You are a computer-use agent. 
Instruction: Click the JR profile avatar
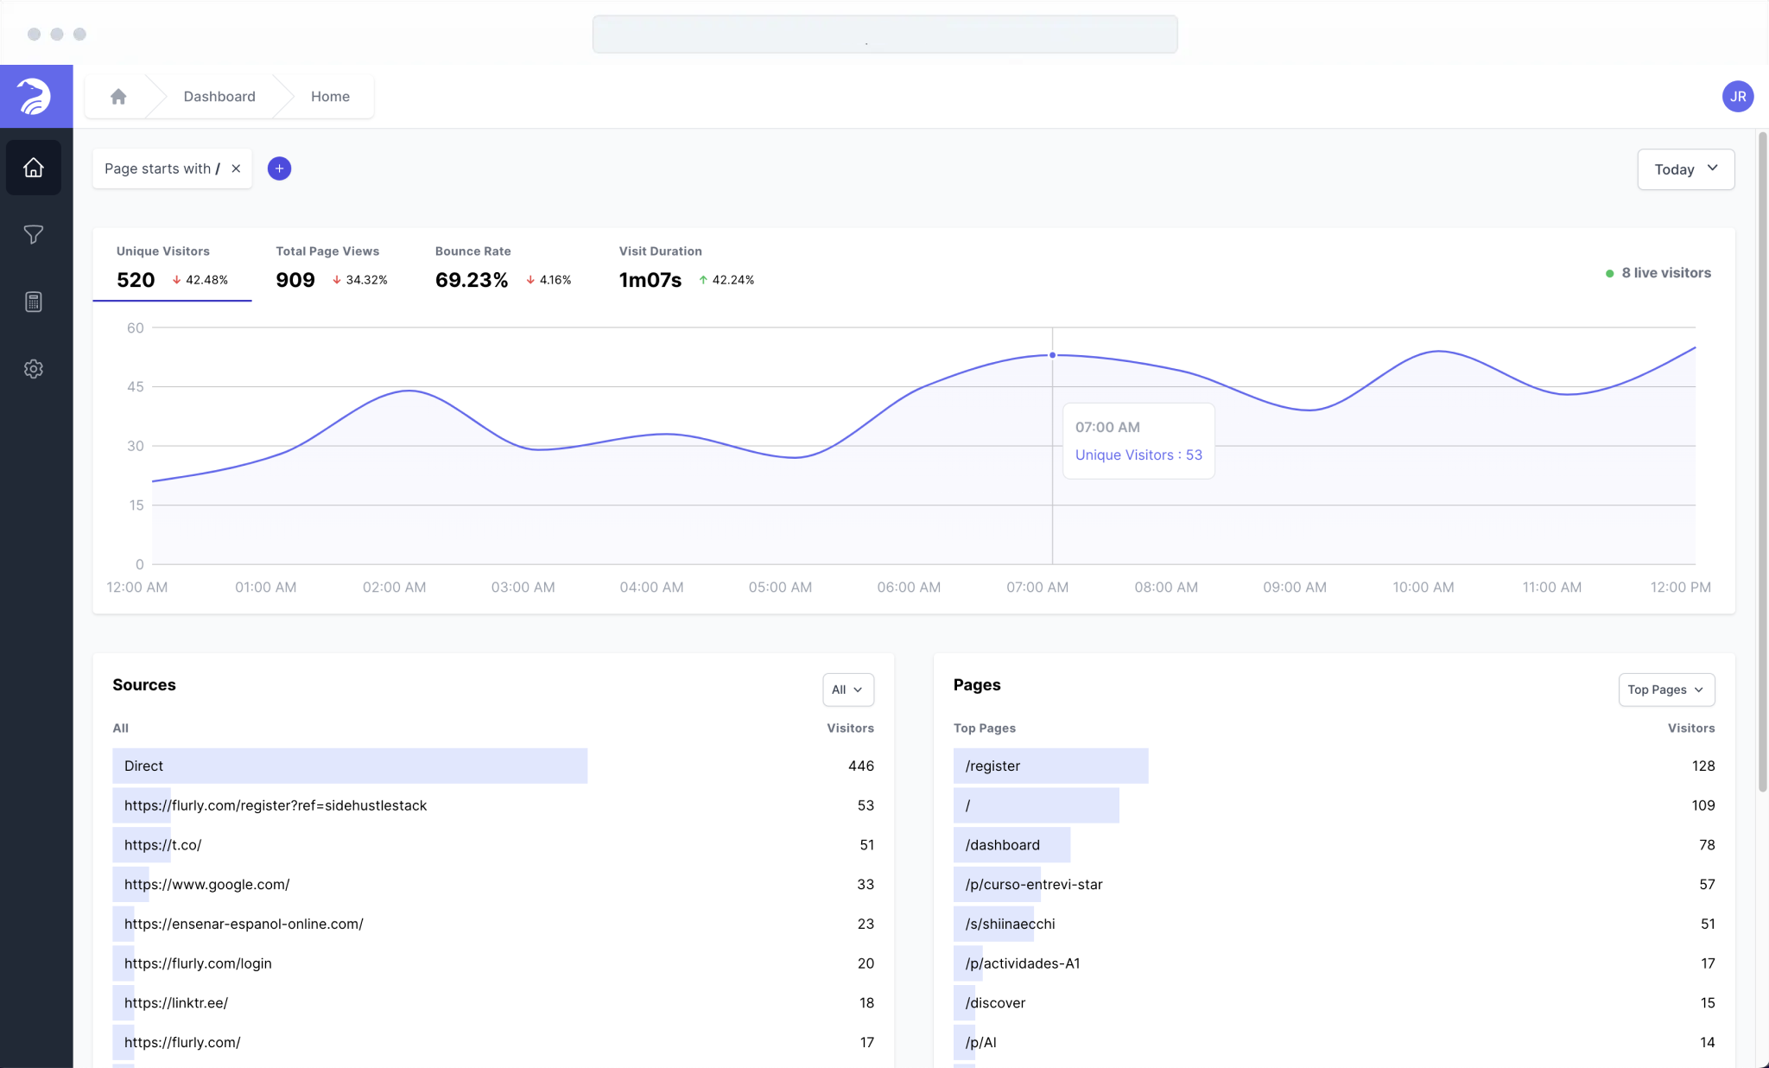1737,96
